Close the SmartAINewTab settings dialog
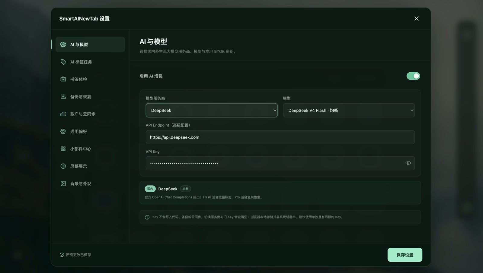 pos(417,19)
